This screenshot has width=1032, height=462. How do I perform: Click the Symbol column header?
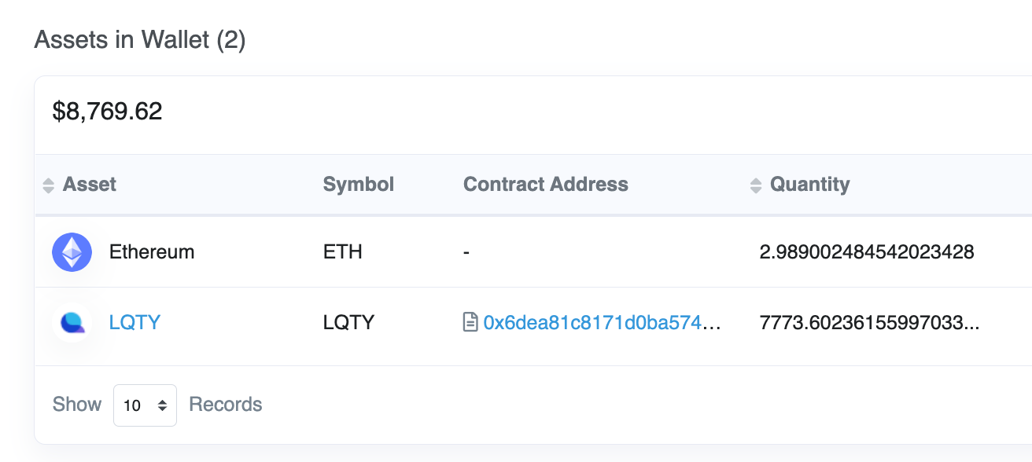tap(359, 185)
